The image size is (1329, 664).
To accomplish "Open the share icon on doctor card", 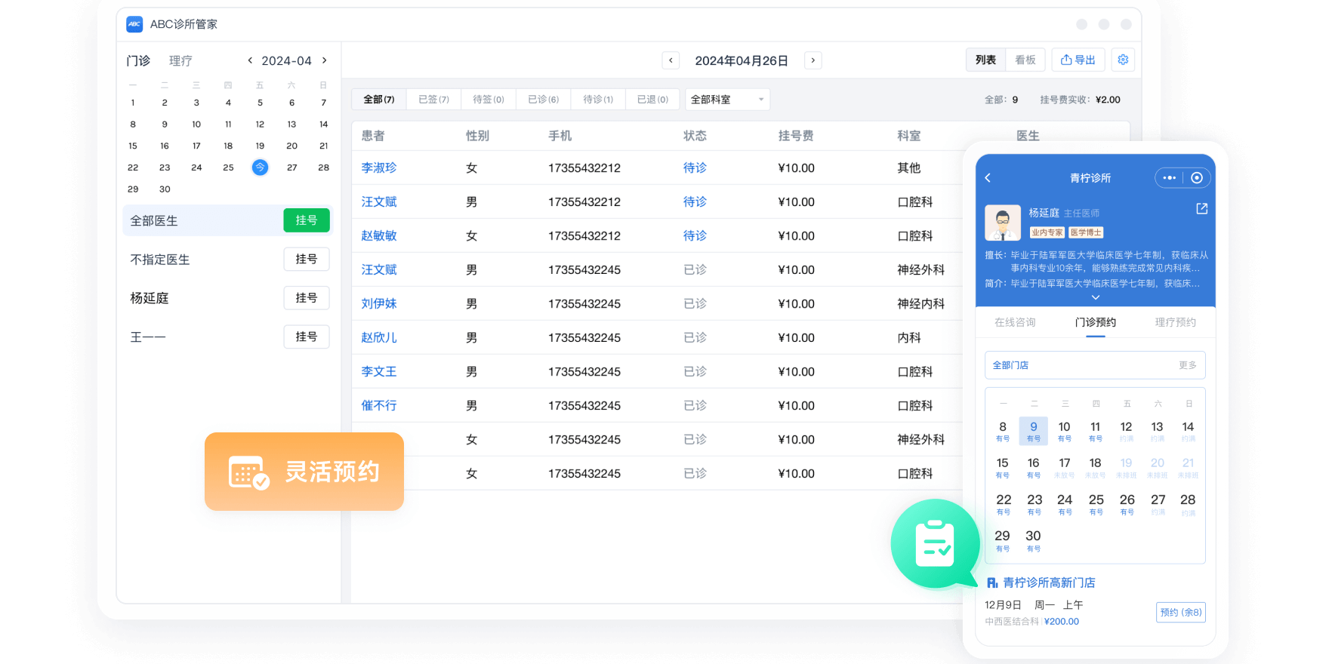I will (x=1201, y=209).
